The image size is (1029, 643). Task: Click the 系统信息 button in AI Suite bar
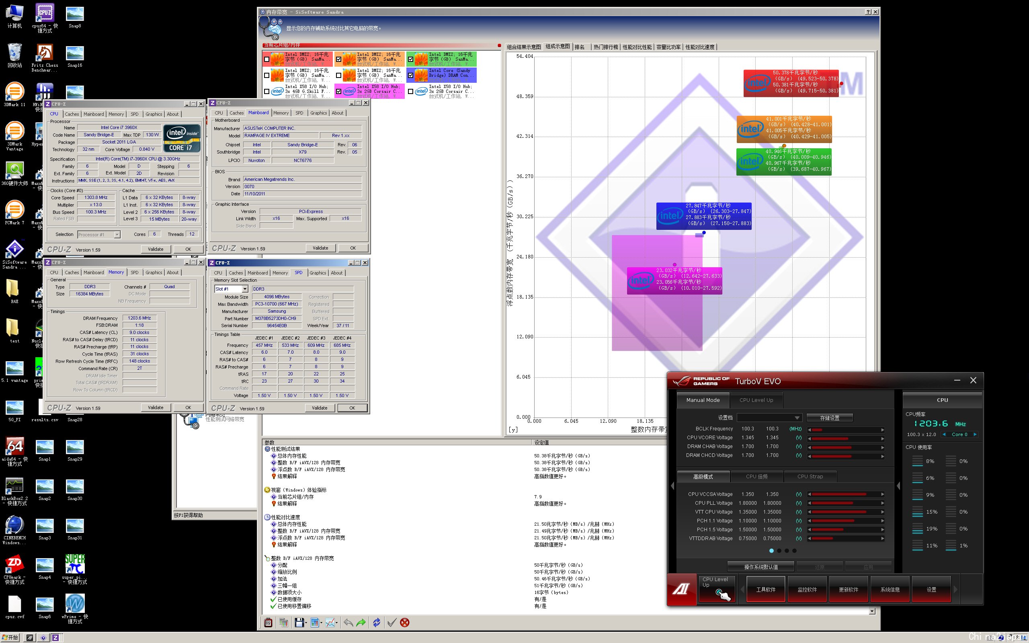pyautogui.click(x=890, y=589)
